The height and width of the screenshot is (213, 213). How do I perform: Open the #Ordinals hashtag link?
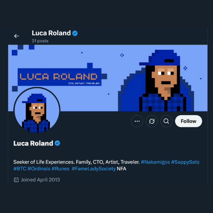pyautogui.click(x=39, y=169)
